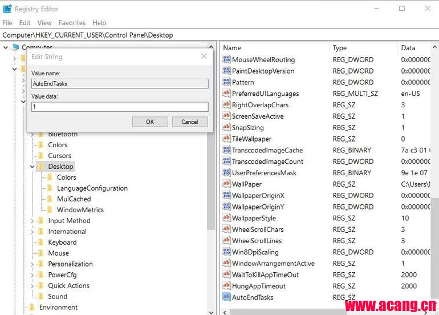The width and height of the screenshot is (439, 315).
Task: Click the WallpaperStyle string icon
Action: pos(226,218)
